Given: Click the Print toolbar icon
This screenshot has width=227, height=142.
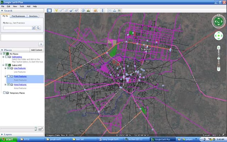Looking at the screenshot, I should (115, 10).
